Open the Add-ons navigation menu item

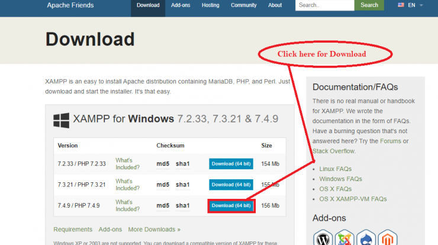tap(181, 5)
